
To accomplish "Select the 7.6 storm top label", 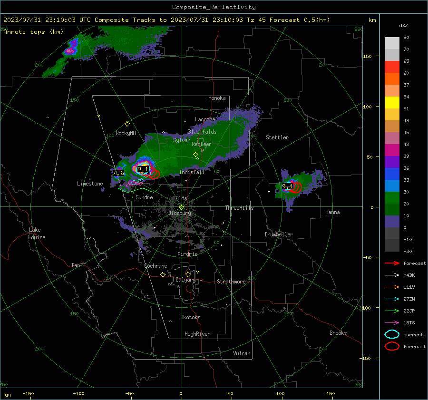I will tap(118, 173).
